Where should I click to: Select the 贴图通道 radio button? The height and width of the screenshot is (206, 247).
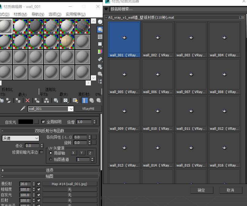click(51, 159)
